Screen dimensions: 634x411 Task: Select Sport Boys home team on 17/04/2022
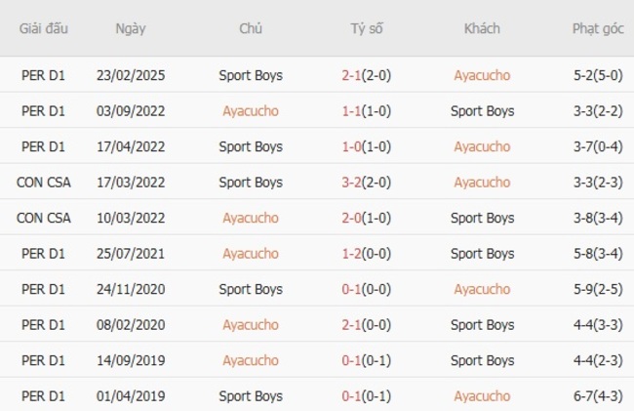tap(251, 146)
